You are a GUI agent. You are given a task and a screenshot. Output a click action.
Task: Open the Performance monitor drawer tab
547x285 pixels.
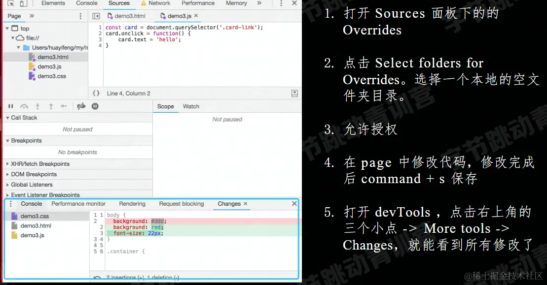point(78,204)
